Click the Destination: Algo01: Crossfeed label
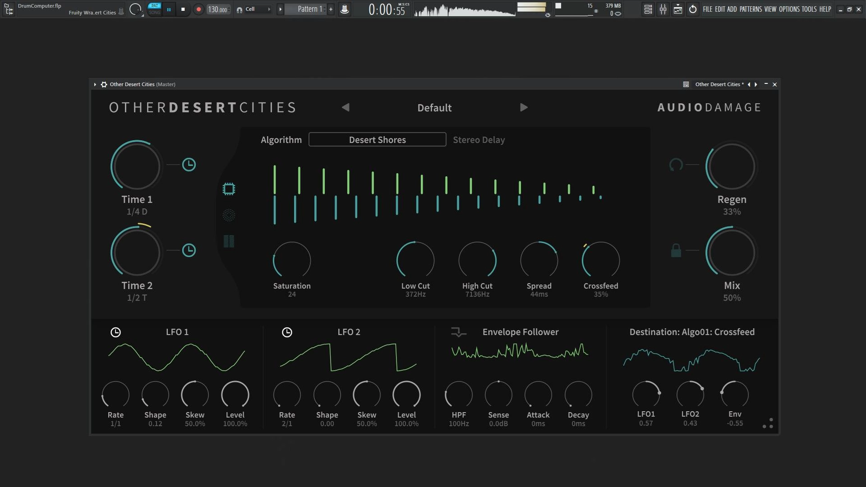Viewport: 866px width, 487px height. click(692, 332)
